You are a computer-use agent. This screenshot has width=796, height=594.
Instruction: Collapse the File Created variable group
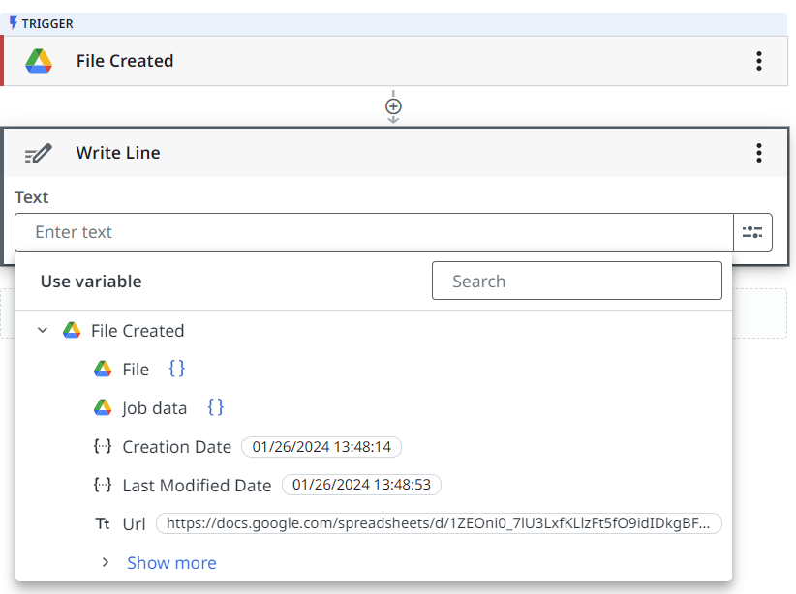tap(42, 330)
